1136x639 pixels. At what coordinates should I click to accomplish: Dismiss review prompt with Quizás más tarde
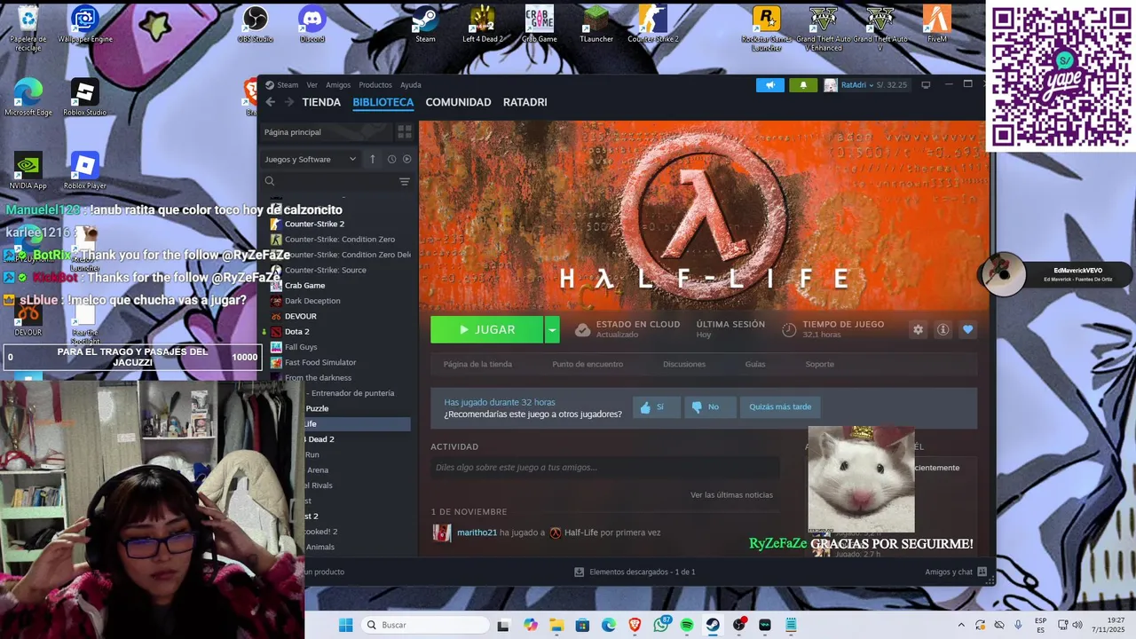pos(780,406)
